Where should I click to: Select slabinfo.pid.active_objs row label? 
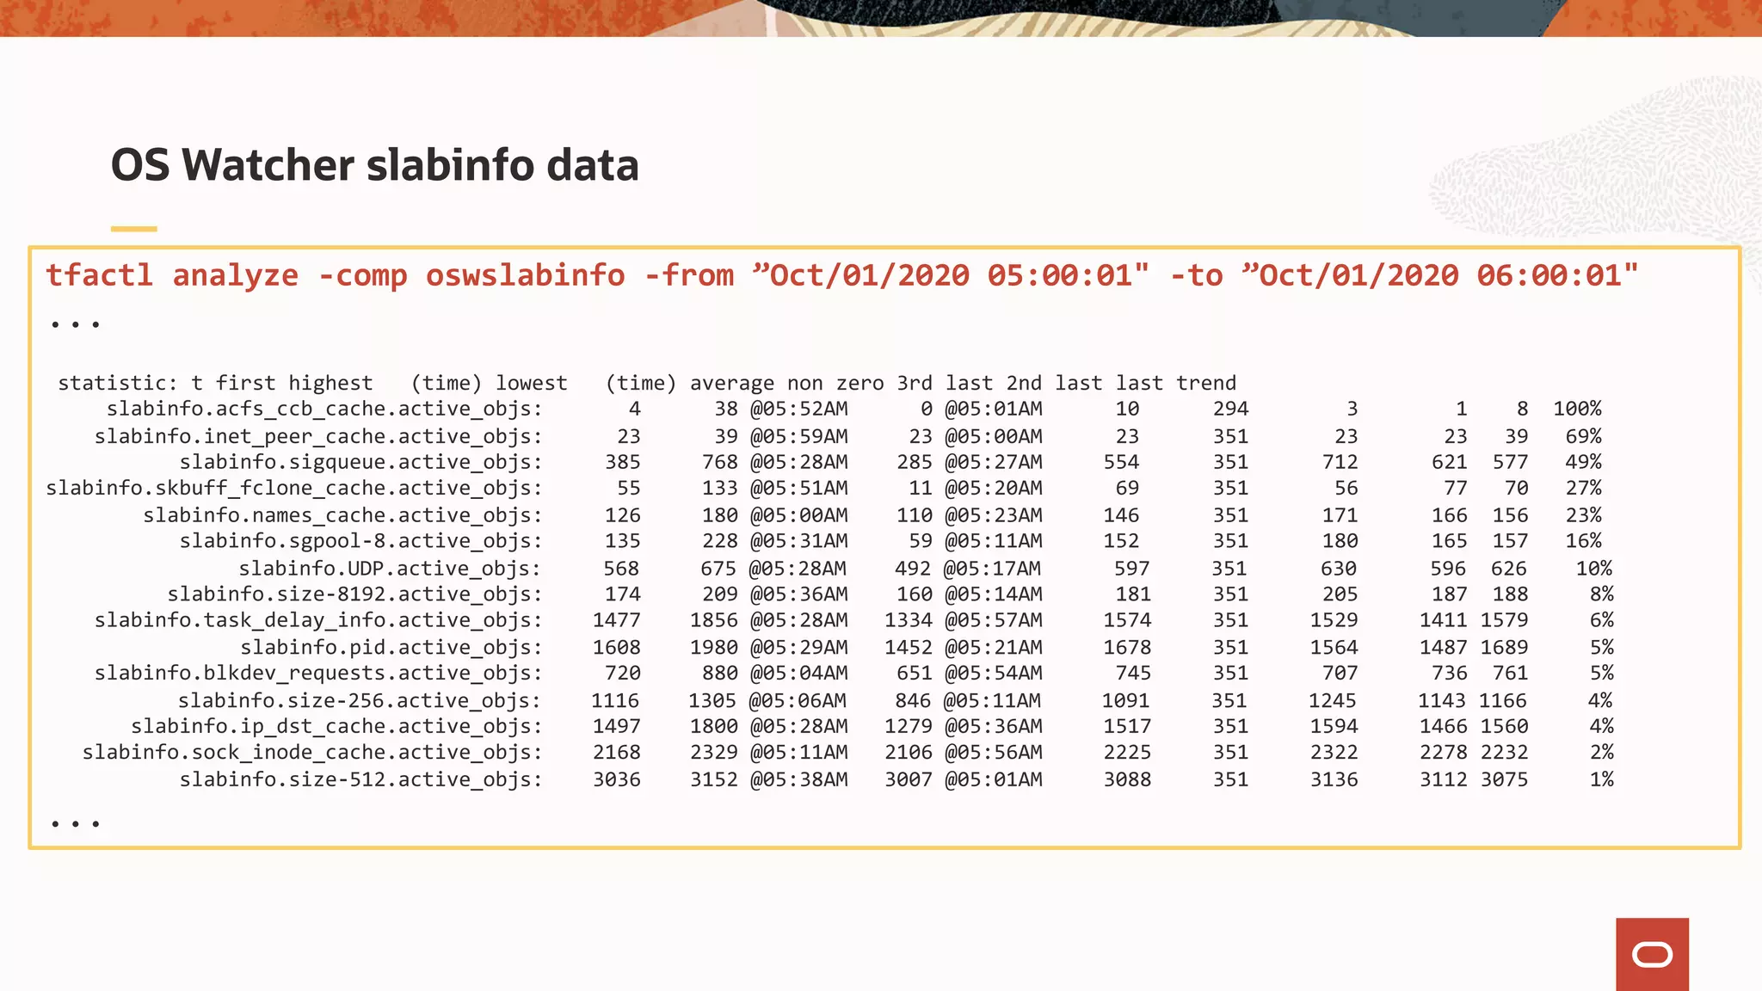(x=391, y=647)
